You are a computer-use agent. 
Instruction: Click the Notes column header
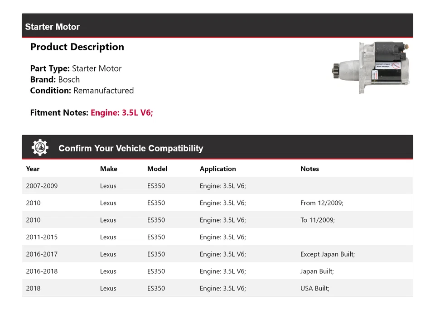tap(309, 169)
